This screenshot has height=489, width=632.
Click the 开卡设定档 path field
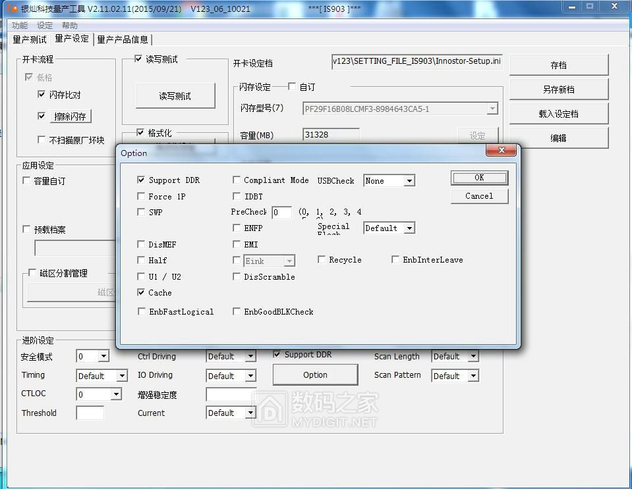pos(417,61)
